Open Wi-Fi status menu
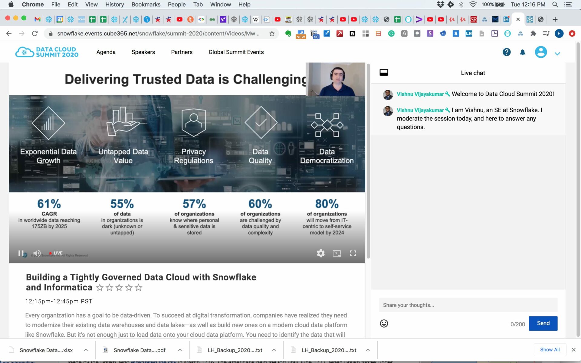The image size is (581, 363). click(x=473, y=5)
